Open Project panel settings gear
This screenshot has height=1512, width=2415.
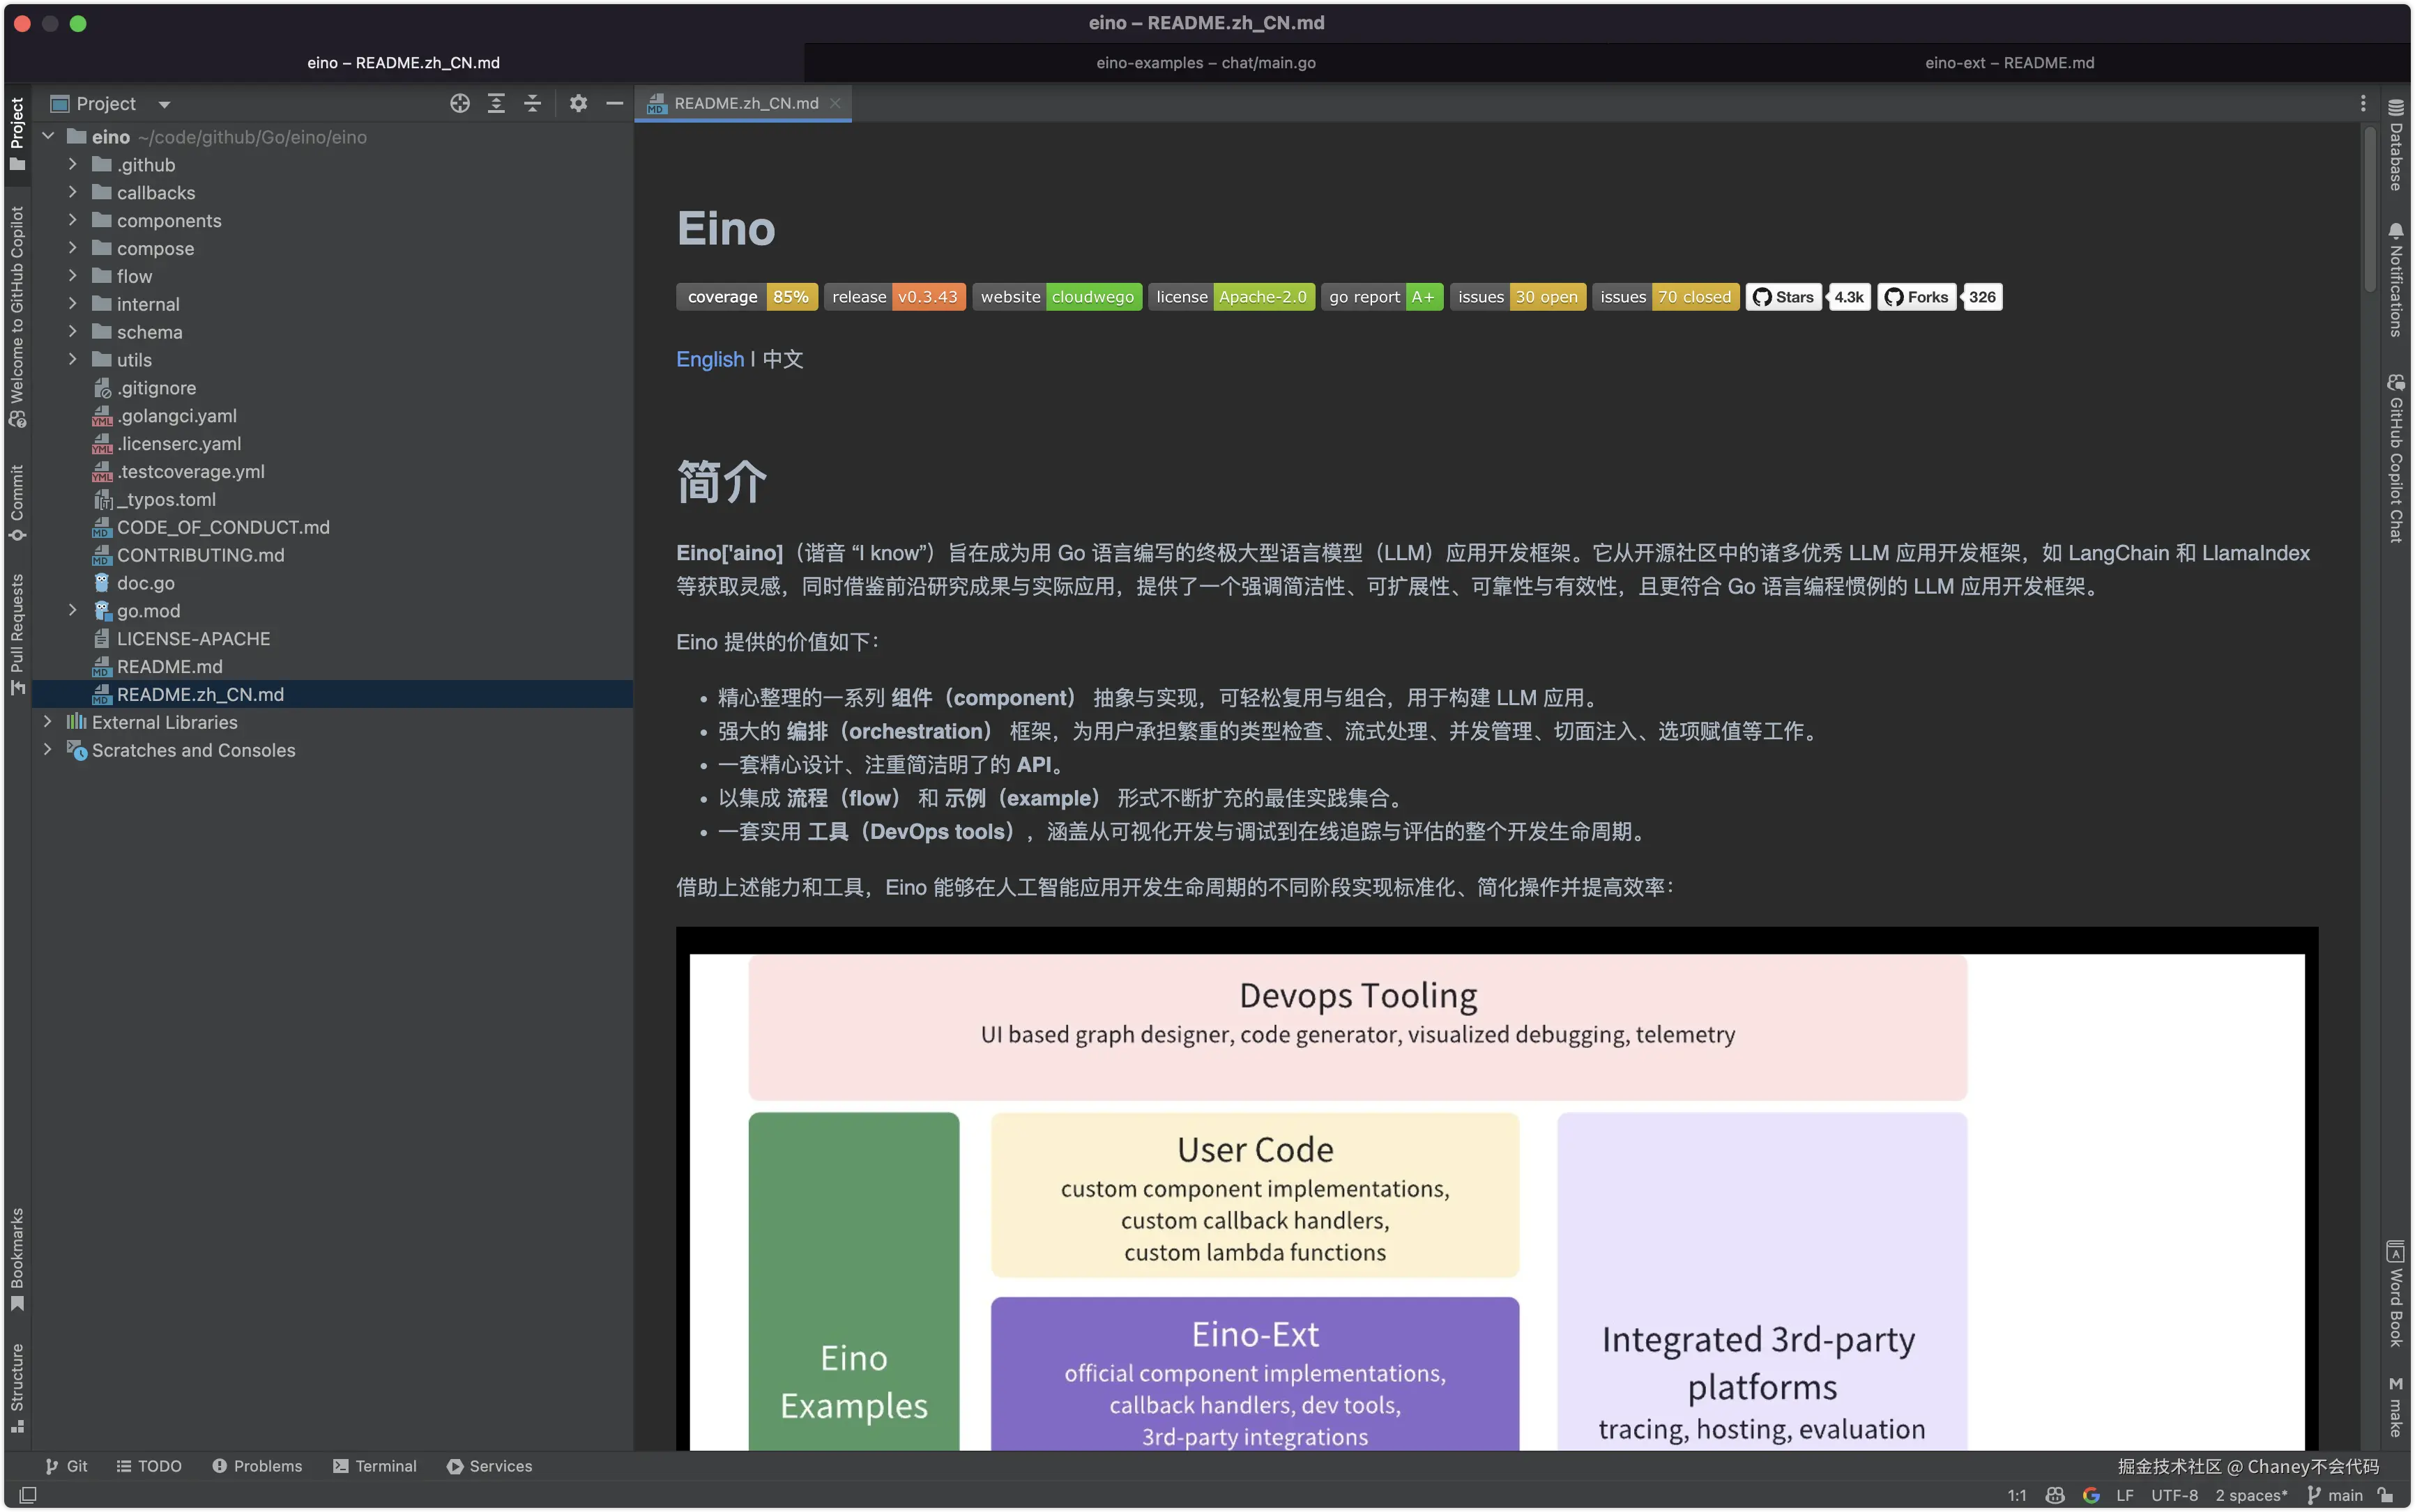point(578,103)
